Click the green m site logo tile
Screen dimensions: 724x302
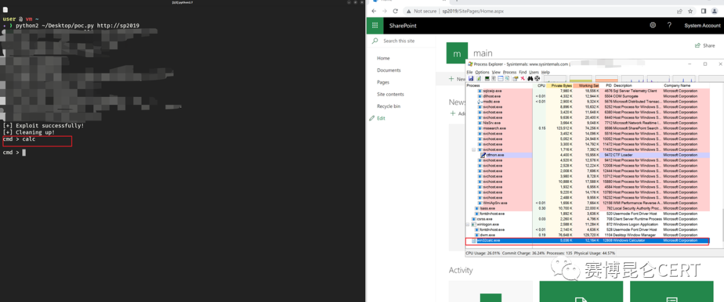457,54
